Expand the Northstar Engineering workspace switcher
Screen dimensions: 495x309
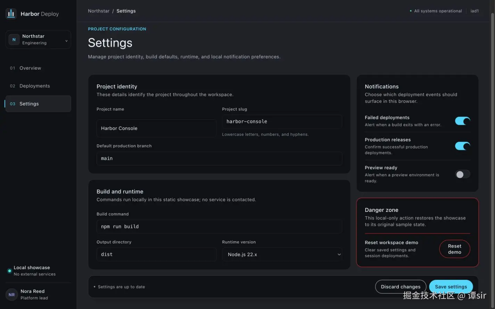[x=38, y=40]
